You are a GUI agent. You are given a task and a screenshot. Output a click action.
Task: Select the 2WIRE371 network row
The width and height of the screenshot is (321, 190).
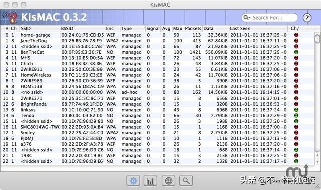[157, 98]
